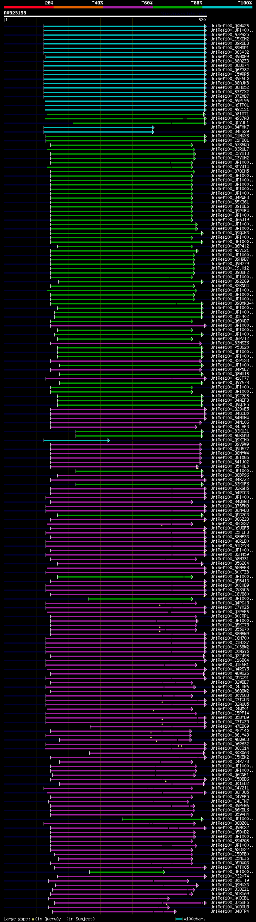Select hit label UniRef100_A9S1S1
This screenshot has width=256, height=922.
230,110
